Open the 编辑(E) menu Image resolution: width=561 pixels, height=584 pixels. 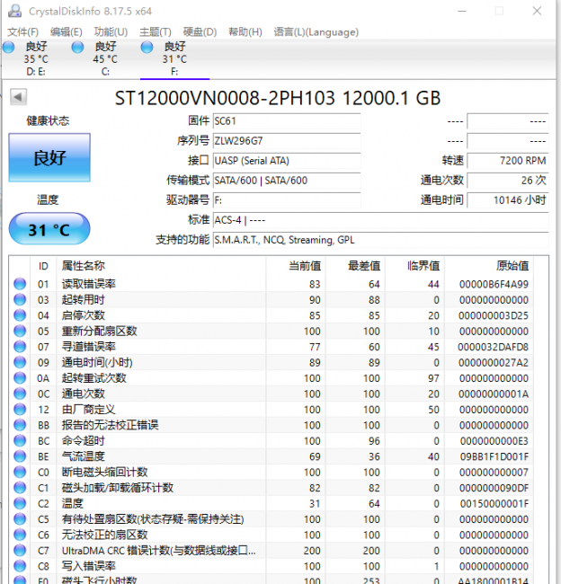click(66, 32)
